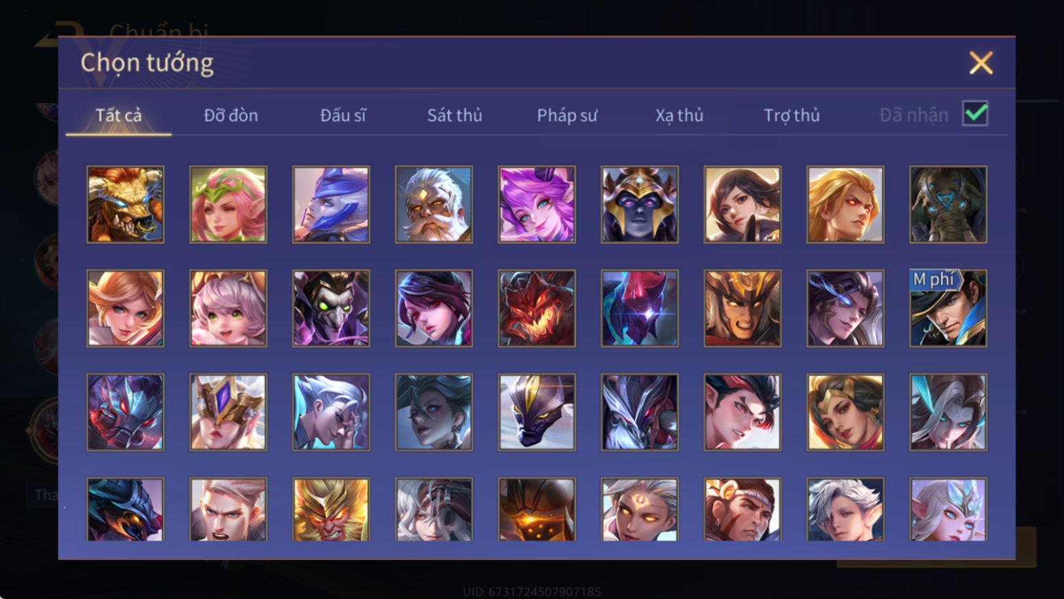
Task: Select the golden monkey king hero
Action: pos(331,510)
